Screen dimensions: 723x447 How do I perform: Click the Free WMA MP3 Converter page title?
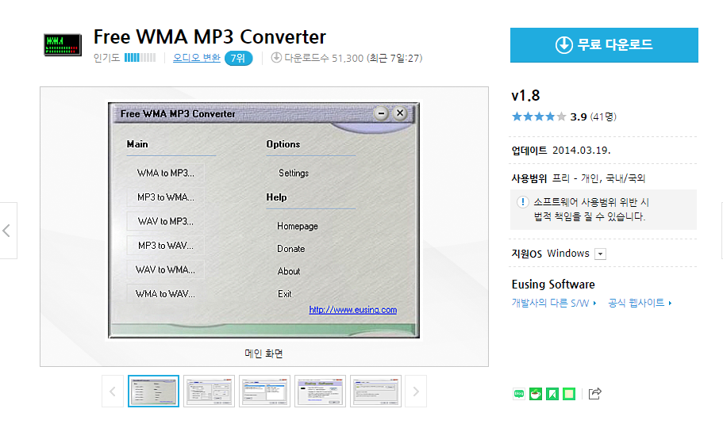(210, 36)
